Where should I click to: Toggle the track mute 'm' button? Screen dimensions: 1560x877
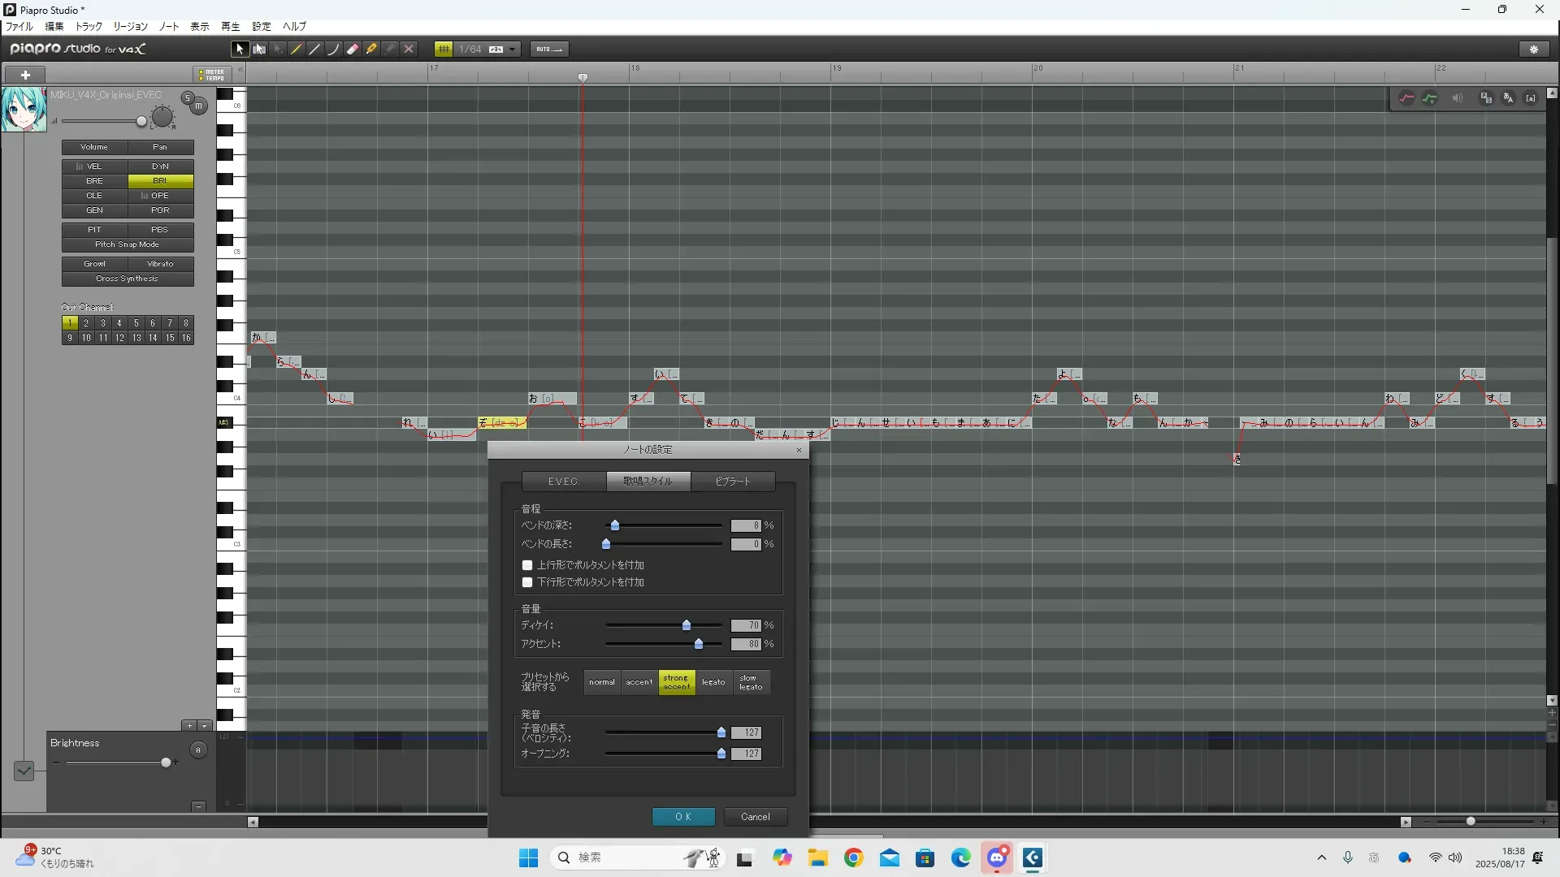[198, 106]
